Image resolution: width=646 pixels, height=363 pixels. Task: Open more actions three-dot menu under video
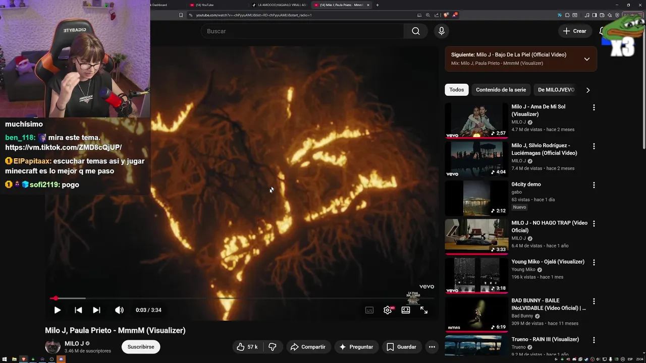pos(432,347)
